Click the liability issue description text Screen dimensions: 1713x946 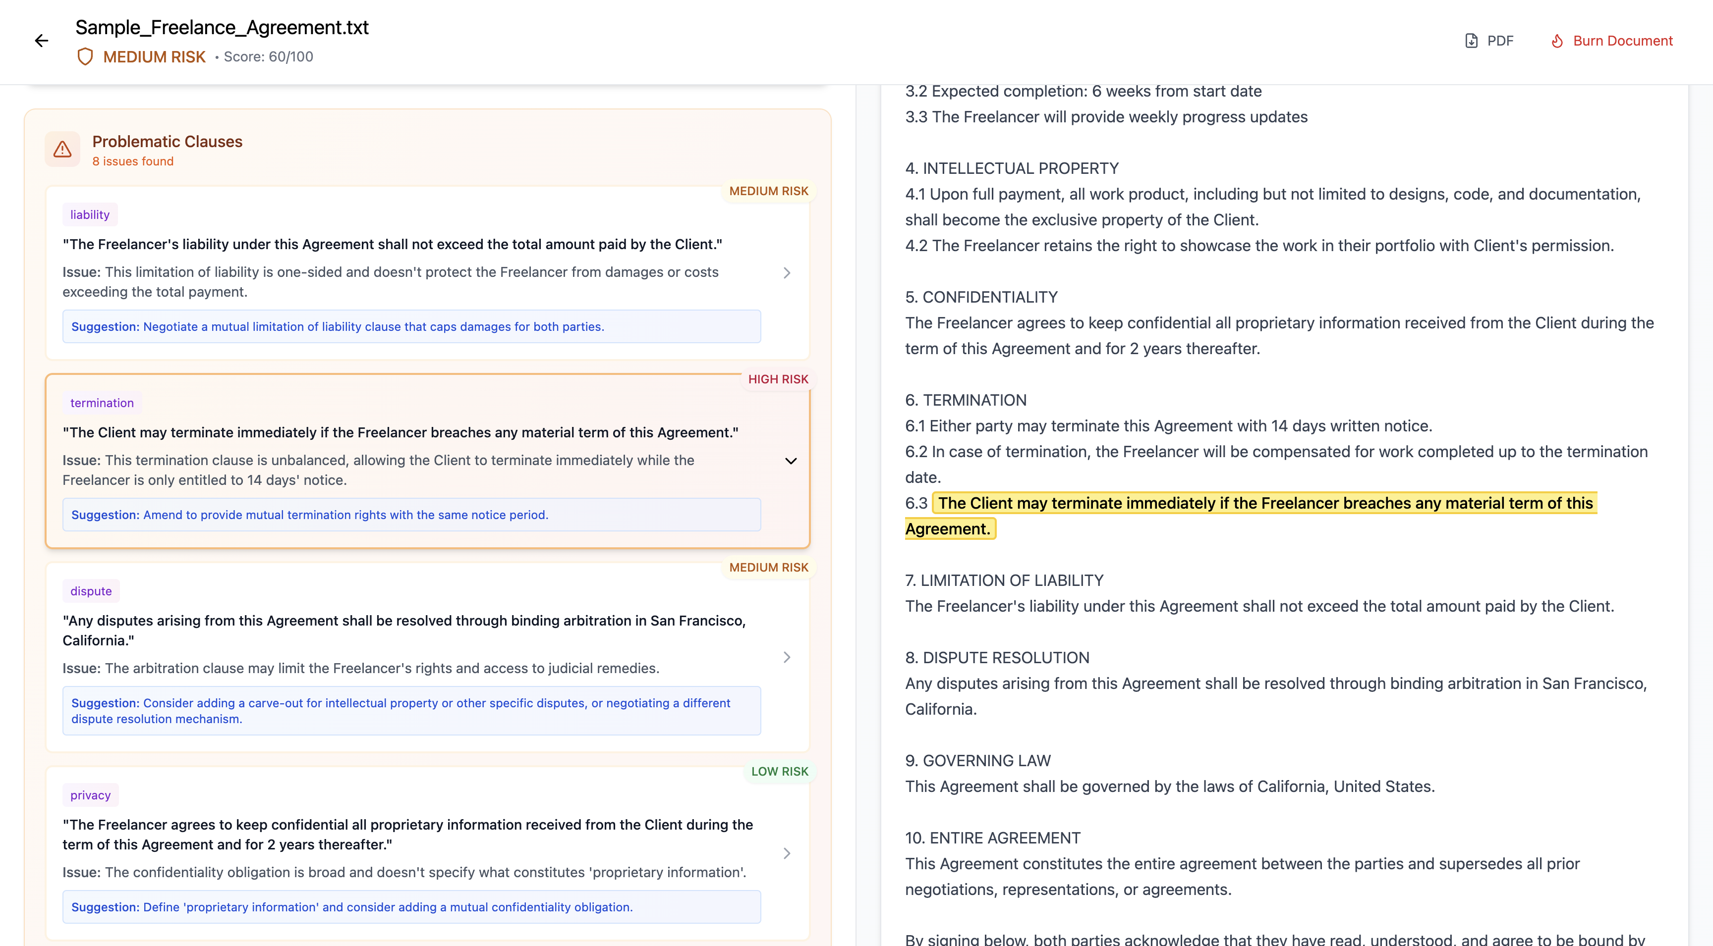(x=391, y=282)
